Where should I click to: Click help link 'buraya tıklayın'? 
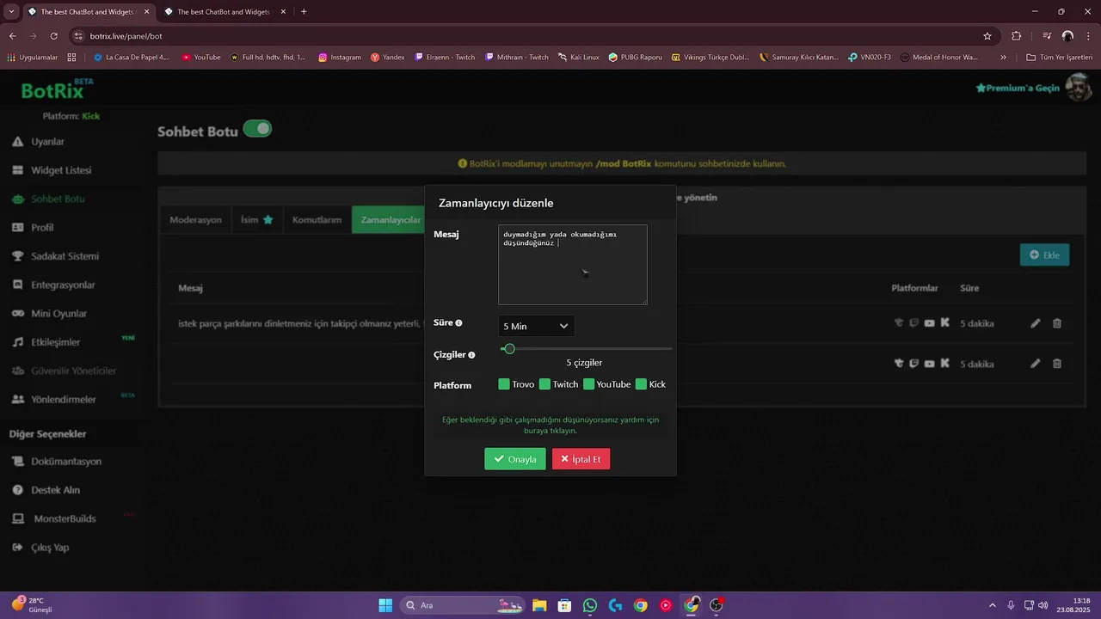pos(550,431)
